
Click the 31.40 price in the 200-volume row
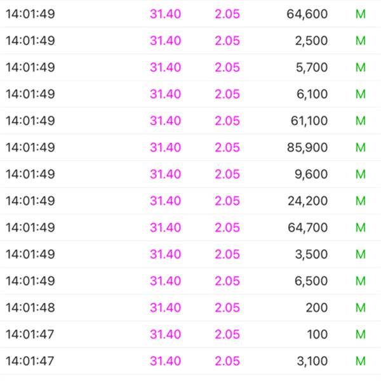[165, 307]
